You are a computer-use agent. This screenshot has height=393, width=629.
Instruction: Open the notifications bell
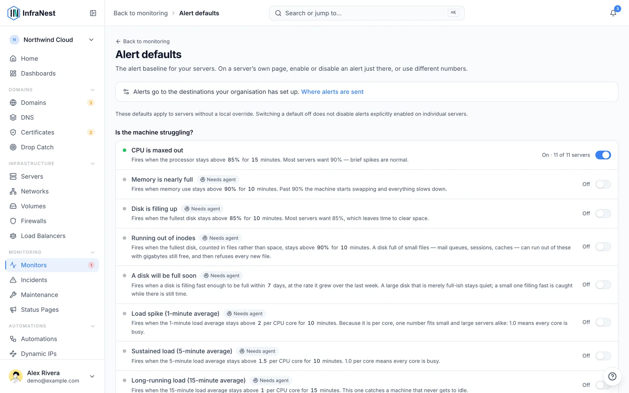[x=613, y=13]
